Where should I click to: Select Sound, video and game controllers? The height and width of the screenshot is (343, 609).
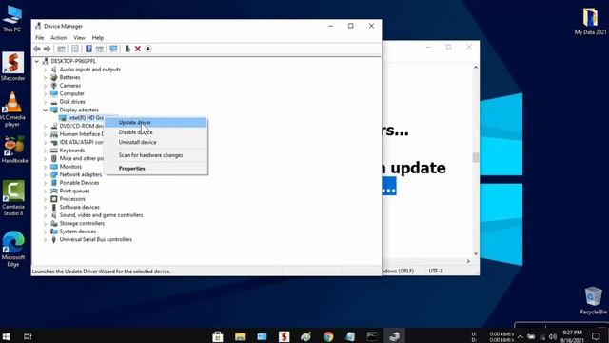coord(101,215)
